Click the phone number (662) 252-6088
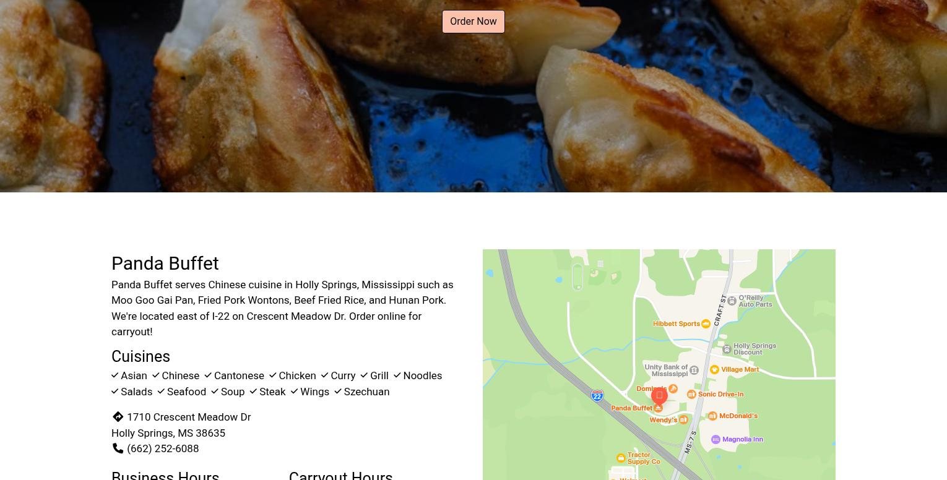This screenshot has height=480, width=947. tap(163, 448)
